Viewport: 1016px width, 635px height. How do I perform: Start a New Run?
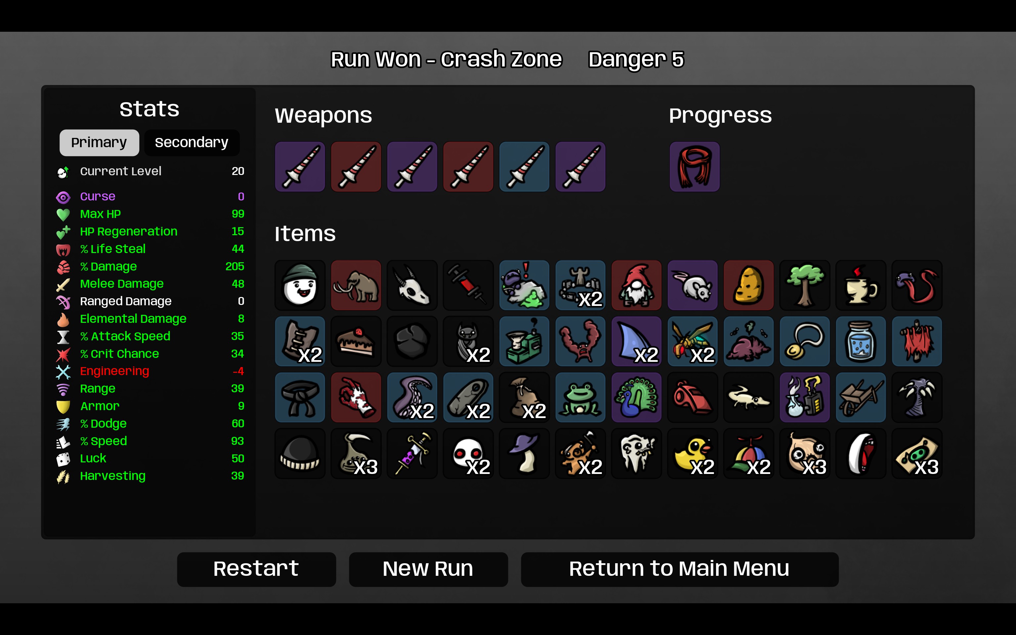click(x=428, y=569)
